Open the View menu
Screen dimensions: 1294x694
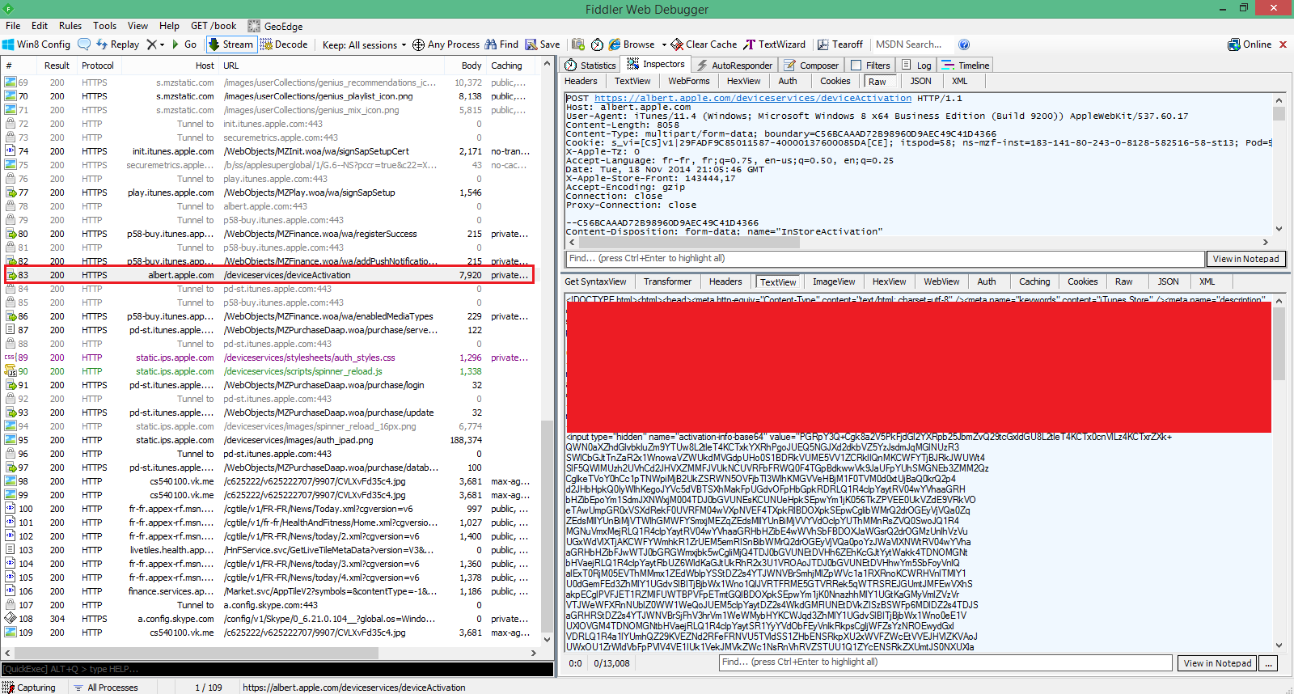137,26
